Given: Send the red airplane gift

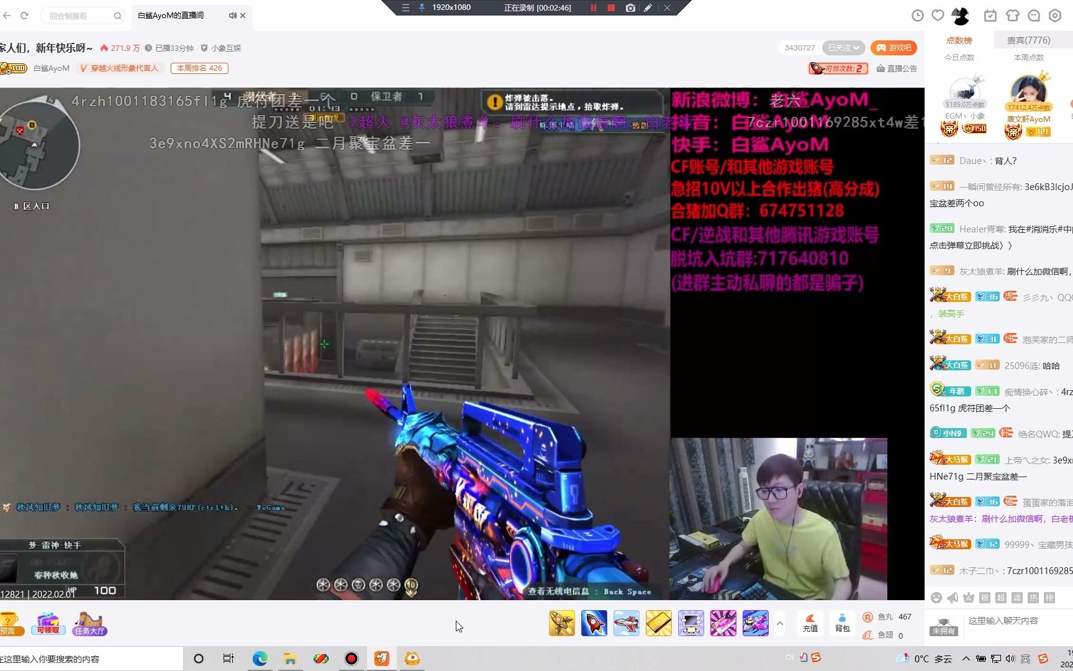Looking at the screenshot, I should [627, 623].
